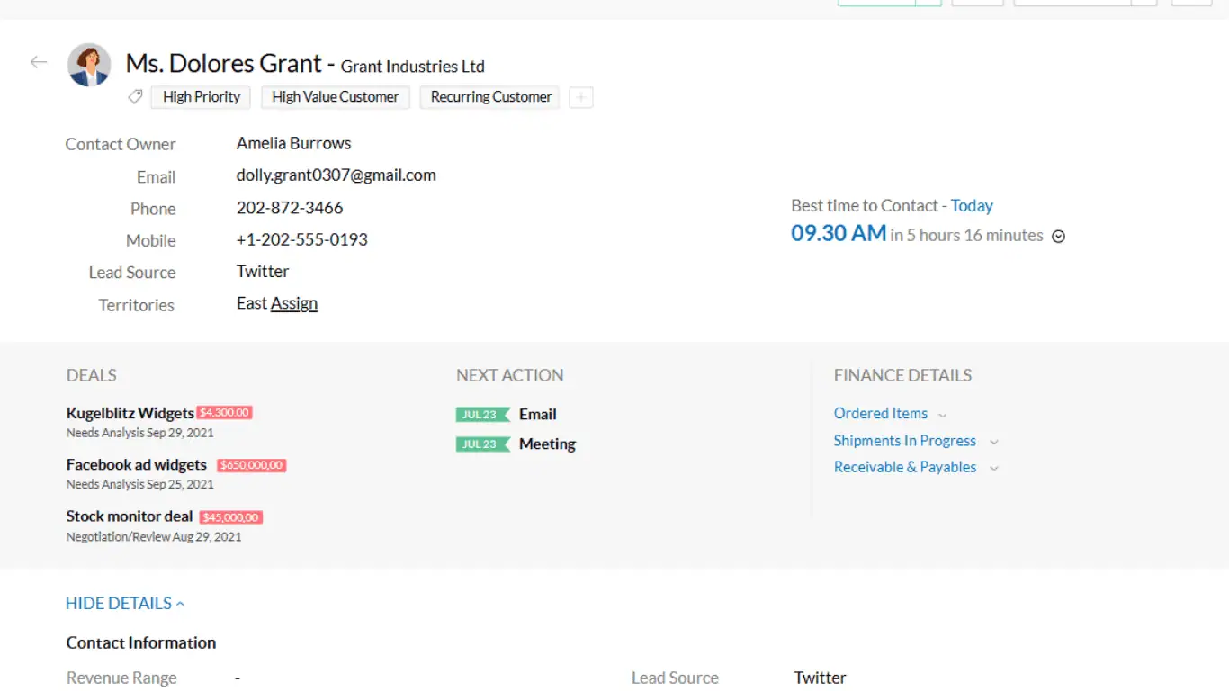Open the Facebook ad widgets deal

pos(136,465)
